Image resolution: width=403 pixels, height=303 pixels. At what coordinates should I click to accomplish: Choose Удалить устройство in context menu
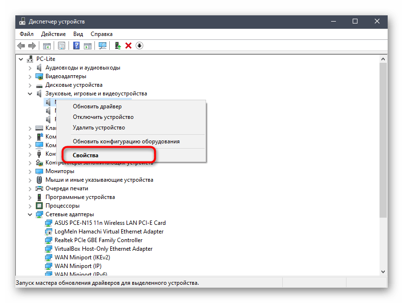[131, 128]
